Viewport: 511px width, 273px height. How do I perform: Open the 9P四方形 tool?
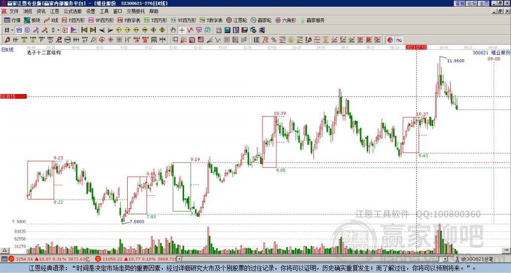click(101, 20)
